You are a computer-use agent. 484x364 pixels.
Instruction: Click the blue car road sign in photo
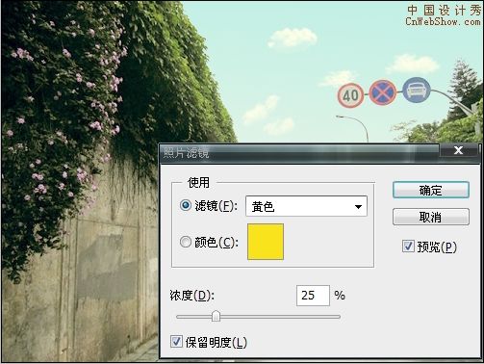point(417,90)
